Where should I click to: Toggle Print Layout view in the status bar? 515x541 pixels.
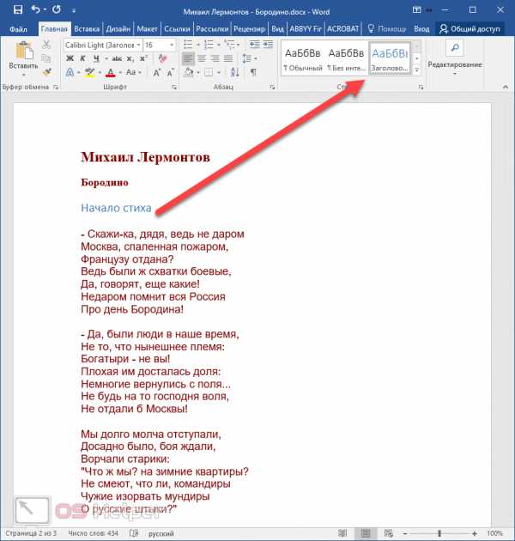pos(366,533)
